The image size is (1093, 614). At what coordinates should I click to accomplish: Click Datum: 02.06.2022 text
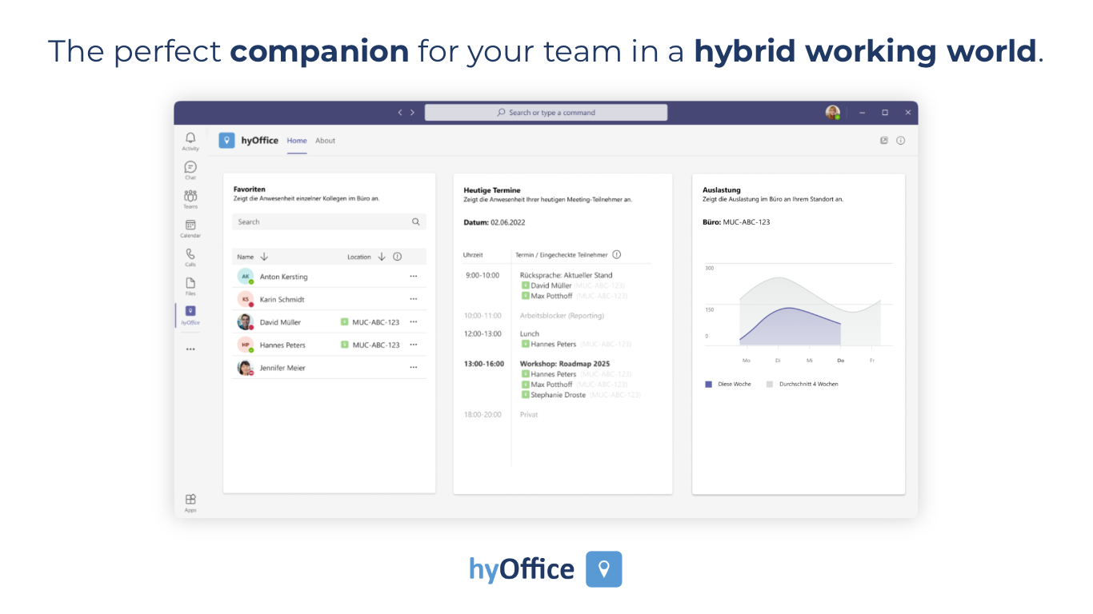[x=494, y=222]
